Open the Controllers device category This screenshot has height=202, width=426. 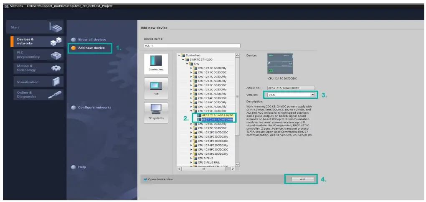(x=156, y=64)
